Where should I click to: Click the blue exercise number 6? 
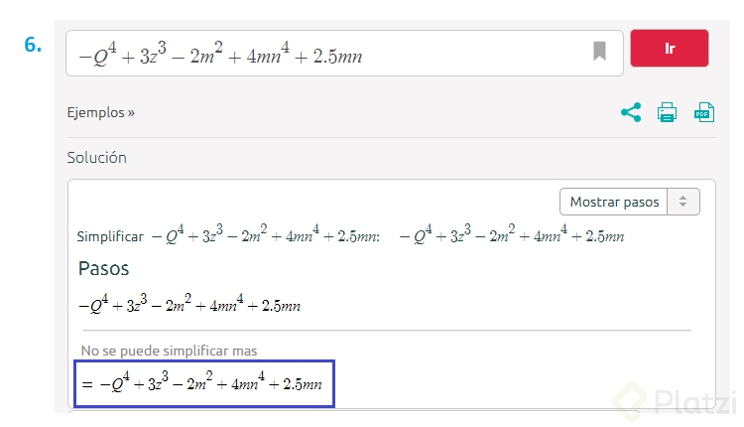pos(33,45)
